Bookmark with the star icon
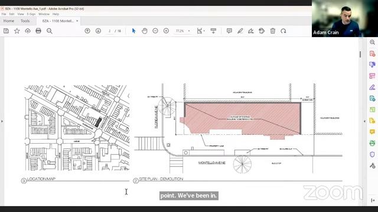 coord(17,31)
